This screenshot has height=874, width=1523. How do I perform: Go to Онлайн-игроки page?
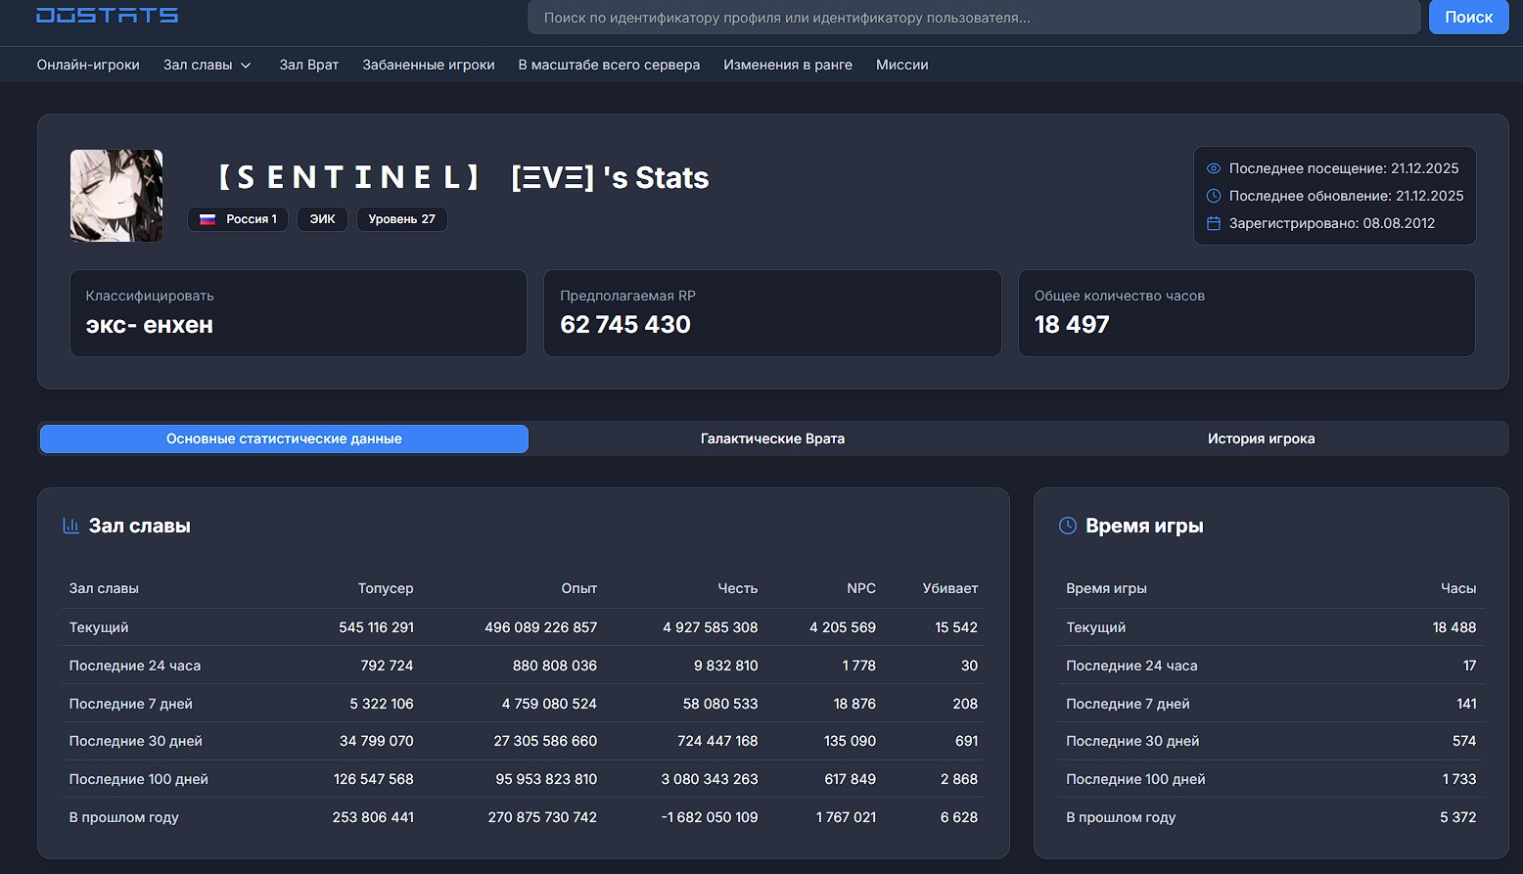click(x=88, y=65)
